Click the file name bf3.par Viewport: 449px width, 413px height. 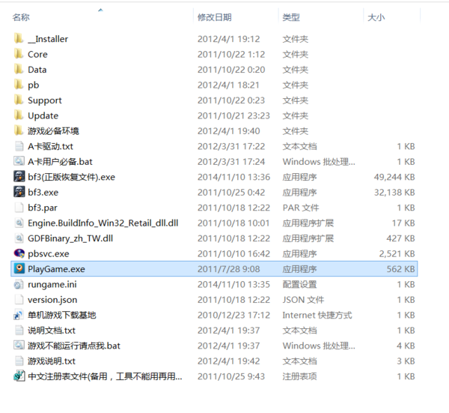[x=43, y=208]
